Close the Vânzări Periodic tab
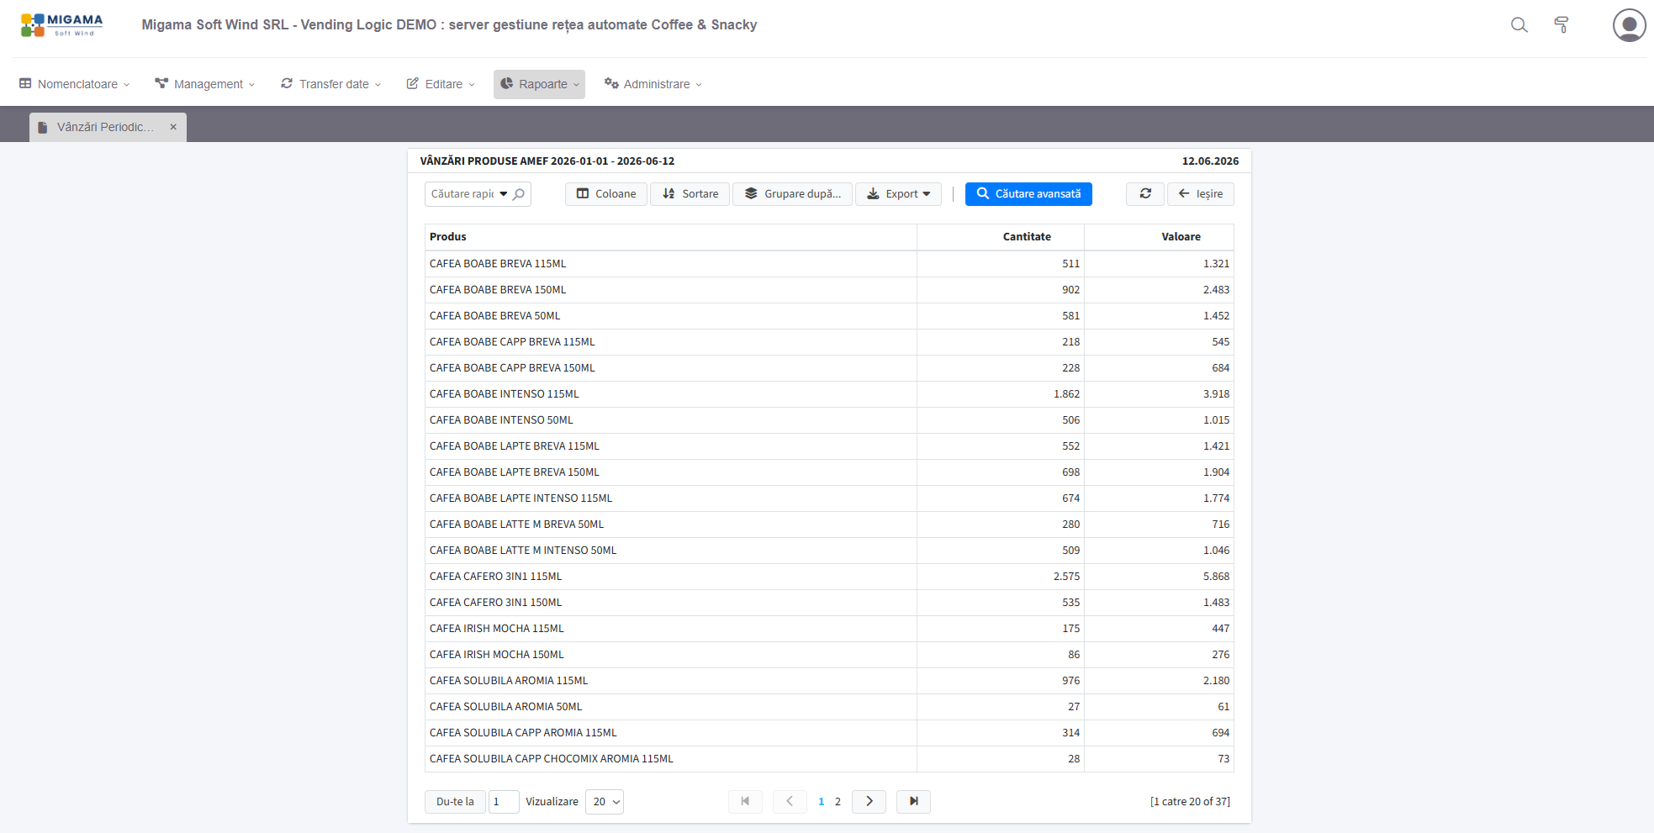The image size is (1654, 833). [x=173, y=127]
